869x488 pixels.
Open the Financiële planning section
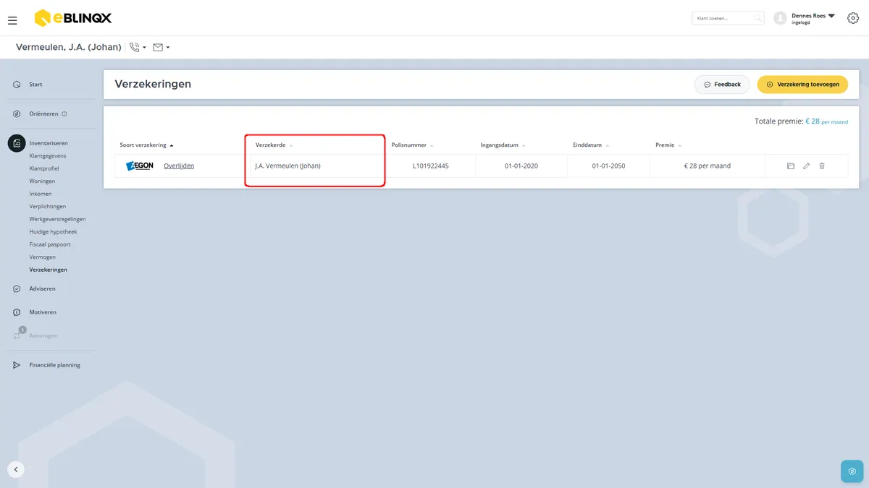[x=54, y=365]
